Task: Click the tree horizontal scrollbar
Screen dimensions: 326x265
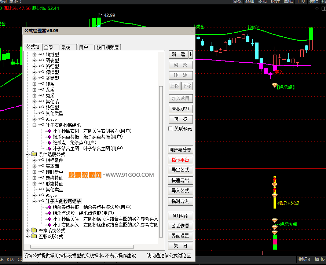Action: pos(82,247)
